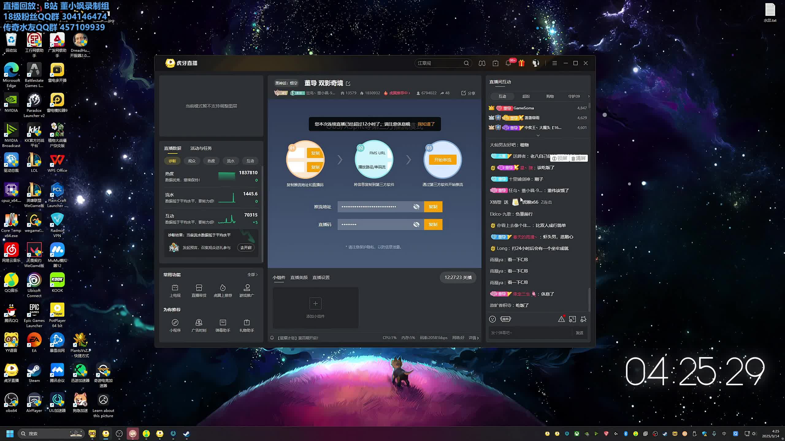Viewport: 785px width, 441px height.
Task: Click the user avatar in Huya title bar
Action: coord(536,63)
